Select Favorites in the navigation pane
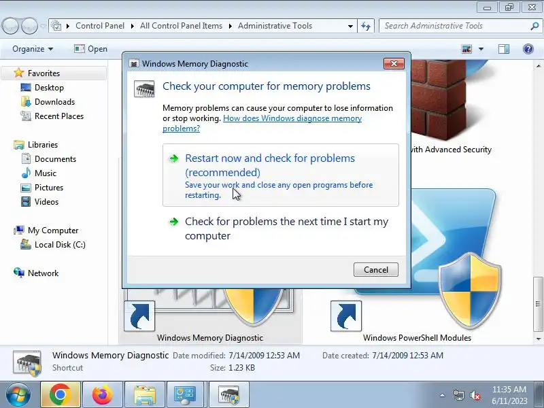 44,73
